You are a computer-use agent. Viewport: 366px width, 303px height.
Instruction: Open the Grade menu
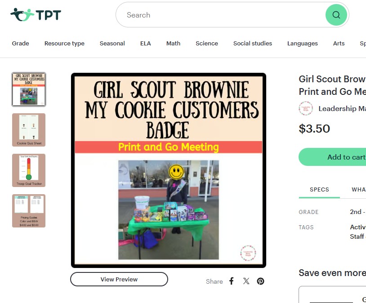(21, 44)
